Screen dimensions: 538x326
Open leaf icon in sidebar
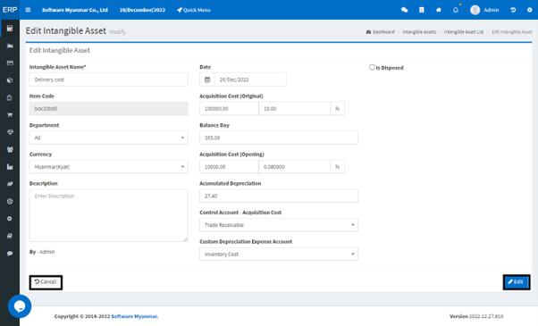(10, 184)
